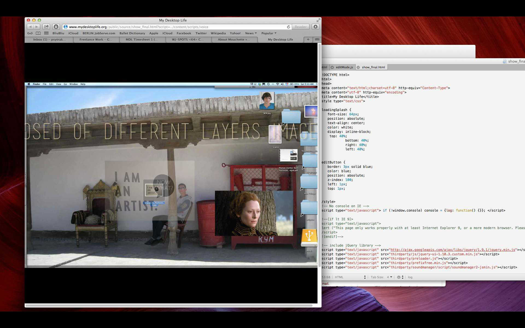The image size is (525, 328).
Task: Go back in Safari history
Action: (30, 27)
